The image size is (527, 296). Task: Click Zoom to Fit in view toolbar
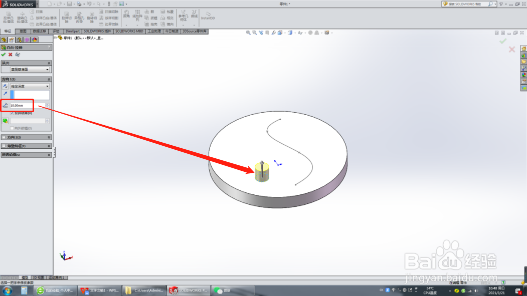[248, 33]
